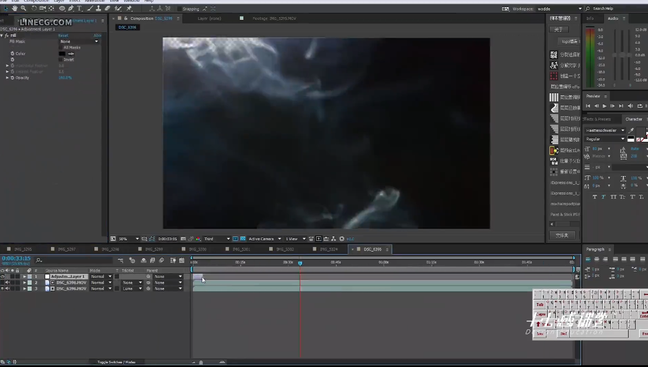Select the Brush tool
The image size is (648, 367).
(90, 9)
